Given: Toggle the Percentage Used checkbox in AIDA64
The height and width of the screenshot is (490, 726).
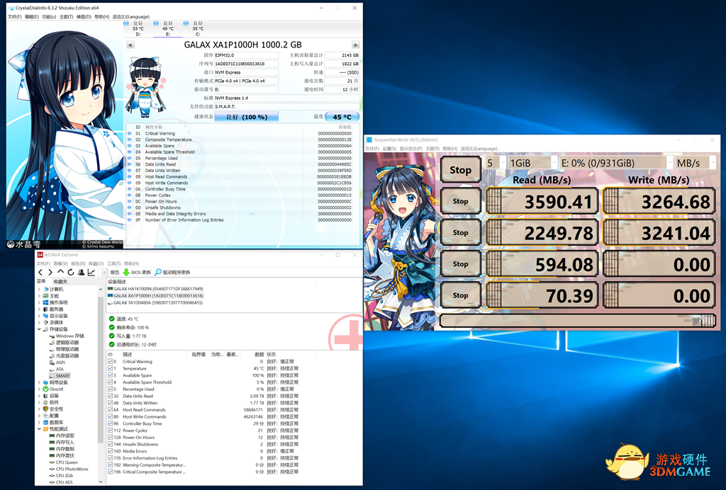Looking at the screenshot, I should click(111, 389).
